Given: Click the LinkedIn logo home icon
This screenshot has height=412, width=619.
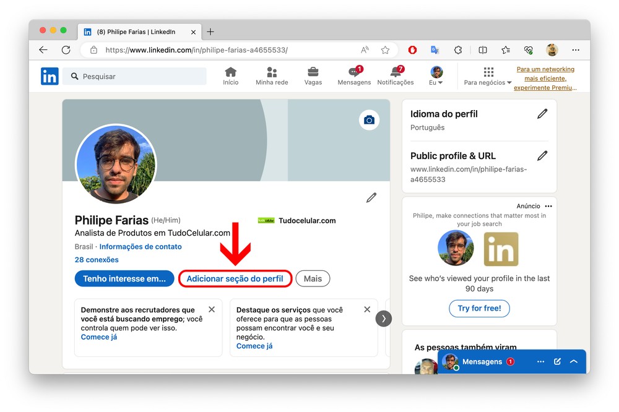Looking at the screenshot, I should (x=50, y=76).
